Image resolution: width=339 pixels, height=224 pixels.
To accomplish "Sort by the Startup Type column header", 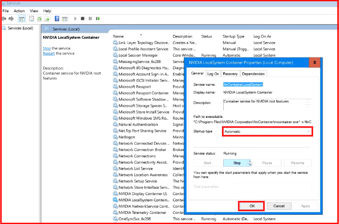I will coord(233,36).
